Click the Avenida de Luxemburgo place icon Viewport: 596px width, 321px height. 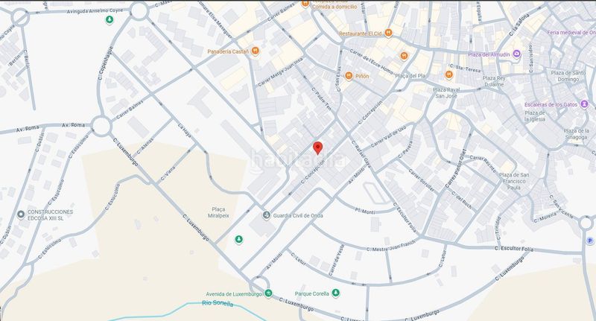268,293
